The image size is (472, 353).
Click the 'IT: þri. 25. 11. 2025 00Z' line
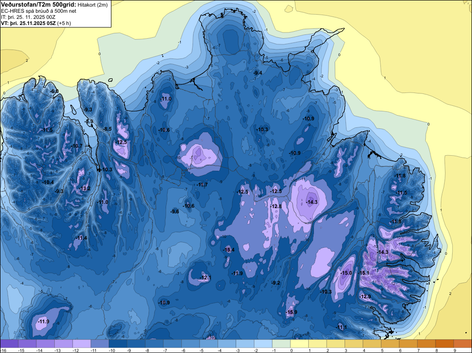[x=28, y=17]
